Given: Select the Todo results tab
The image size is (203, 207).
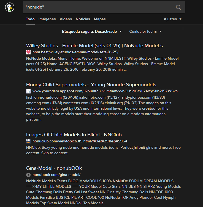Looking at the screenshot, I should coord(30,19).
